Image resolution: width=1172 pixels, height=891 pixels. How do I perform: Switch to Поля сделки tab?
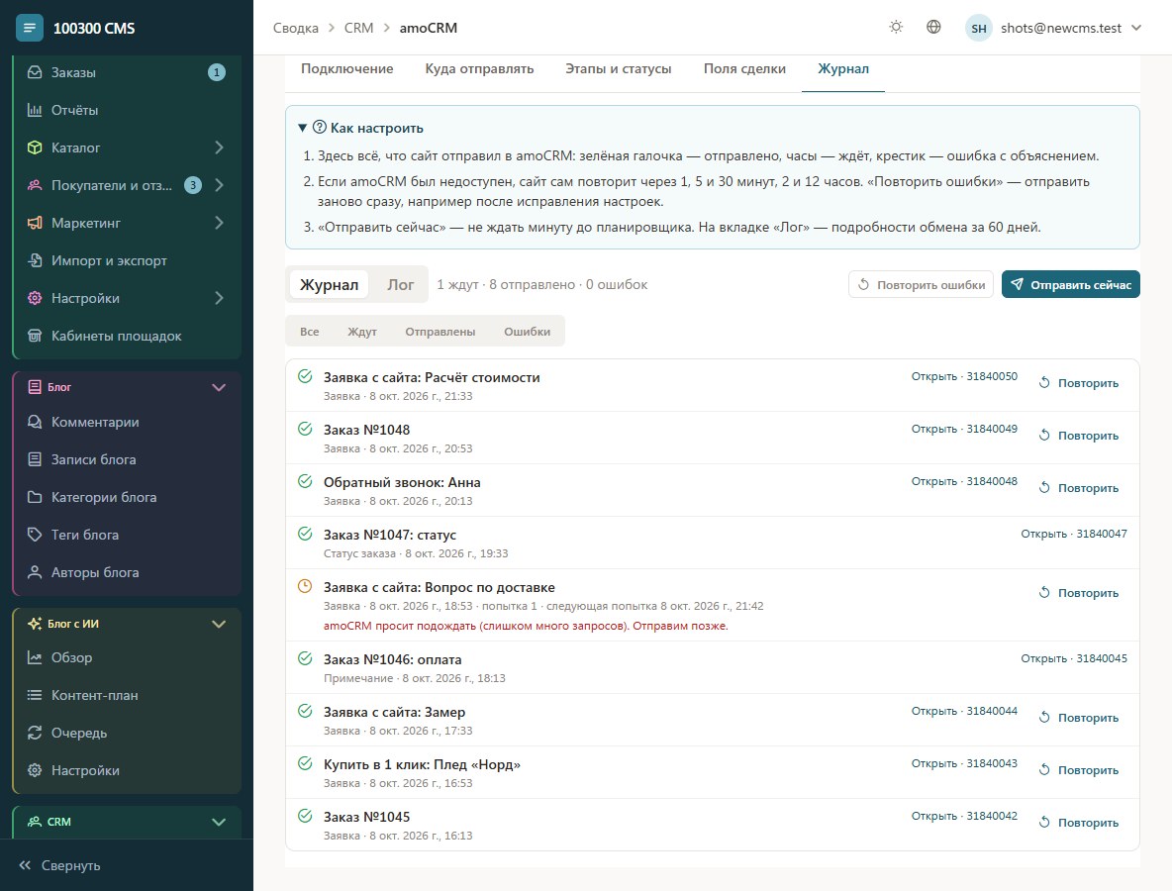coord(744,68)
